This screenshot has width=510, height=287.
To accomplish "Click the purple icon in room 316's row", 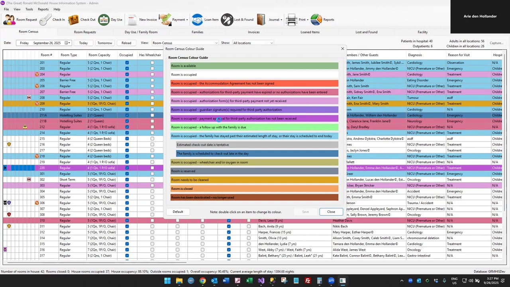I will [5, 250].
